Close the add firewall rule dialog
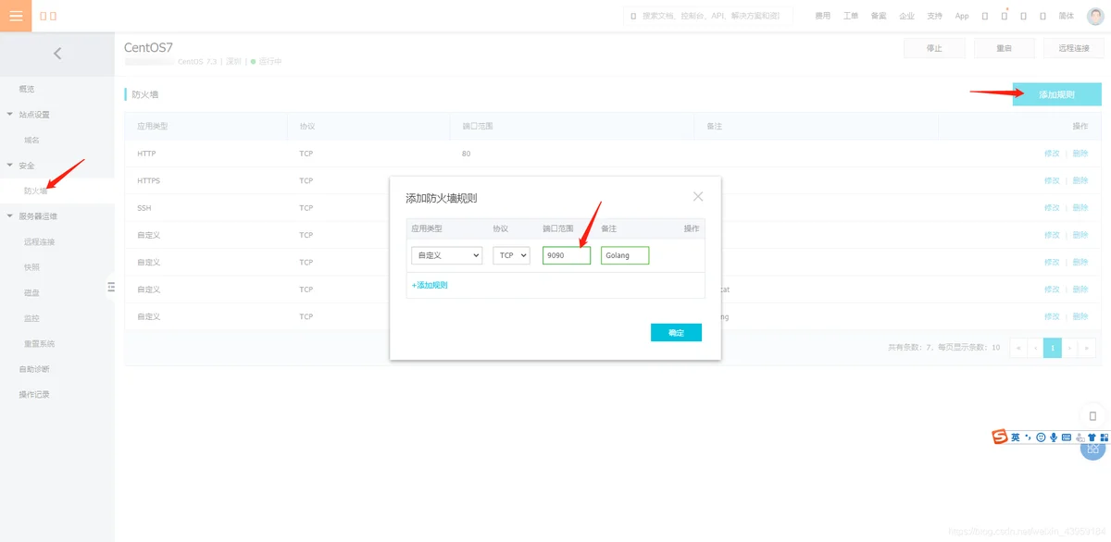The width and height of the screenshot is (1111, 542). coord(698,196)
